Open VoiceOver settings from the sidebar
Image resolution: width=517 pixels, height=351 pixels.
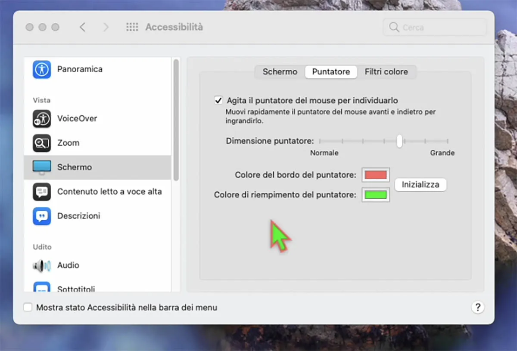tap(41, 118)
